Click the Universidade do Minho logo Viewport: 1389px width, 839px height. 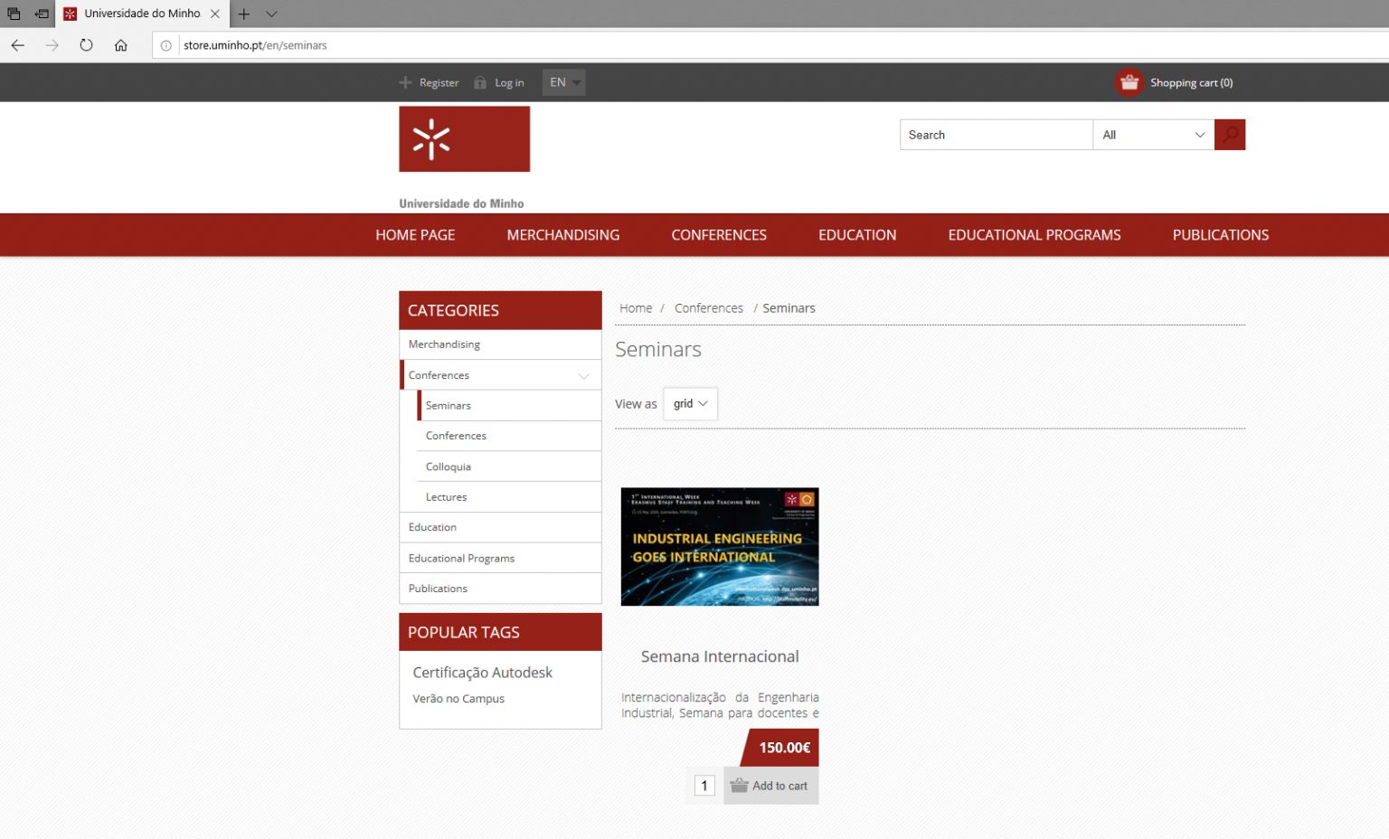[x=464, y=139]
